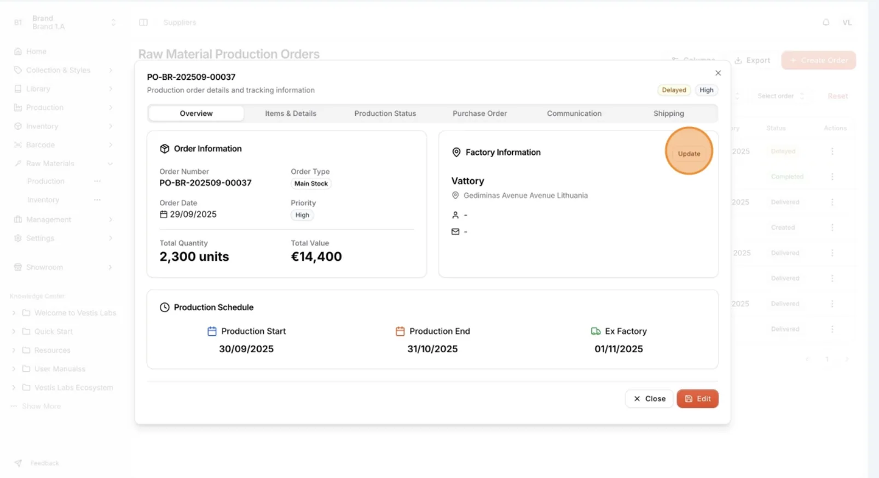Click the Main Stock order type badge
This screenshot has height=478, width=879.
[x=311, y=184]
